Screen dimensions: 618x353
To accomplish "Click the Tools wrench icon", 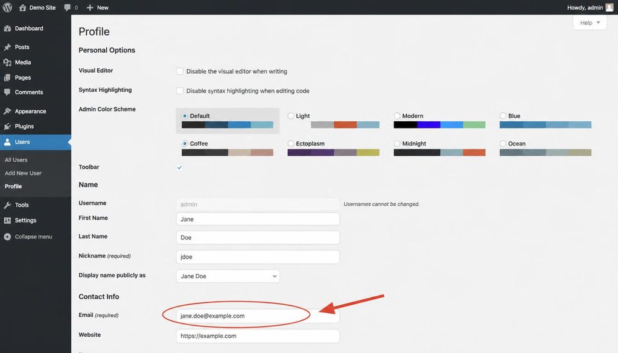I will point(7,205).
